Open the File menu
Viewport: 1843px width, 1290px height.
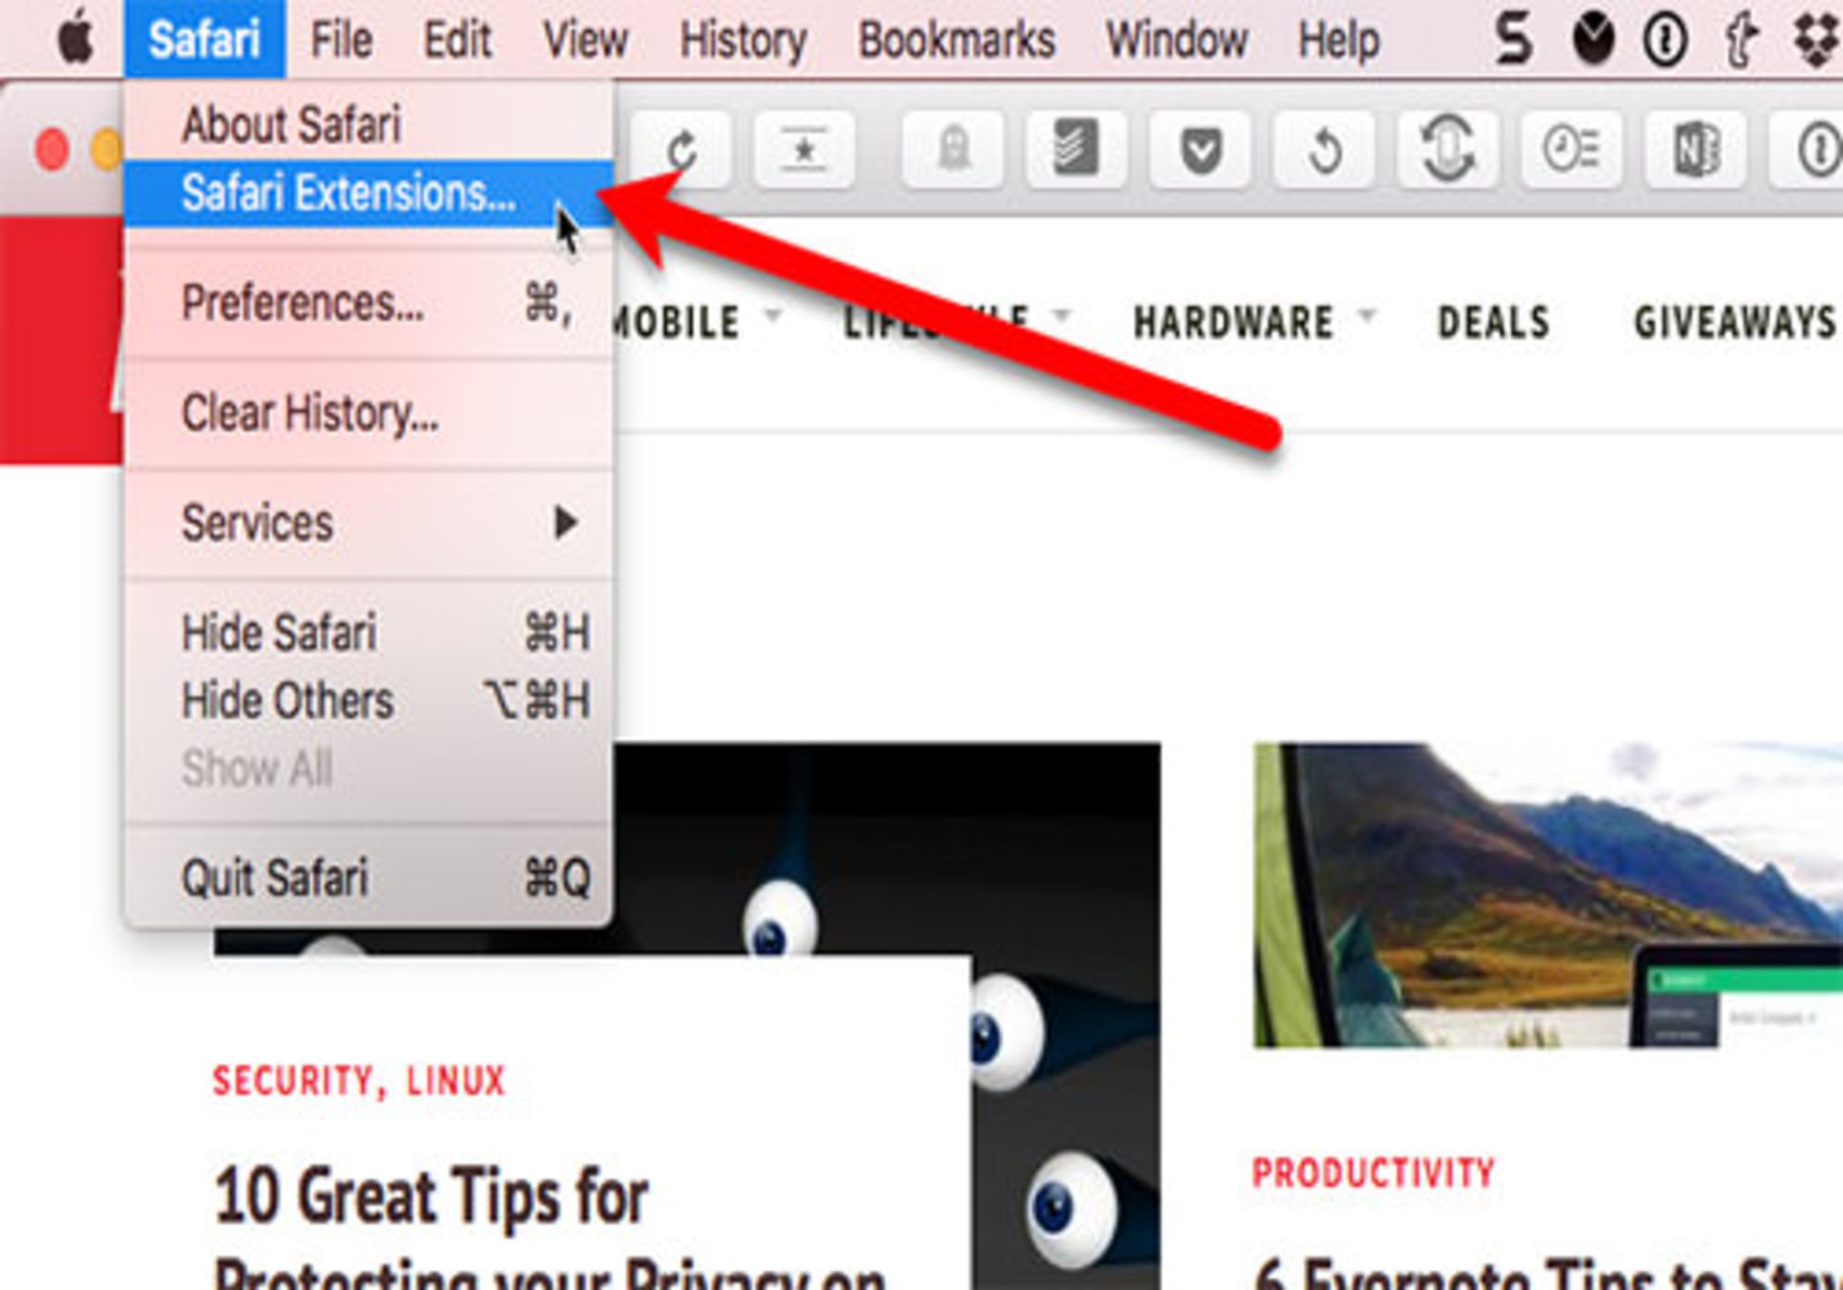[342, 39]
